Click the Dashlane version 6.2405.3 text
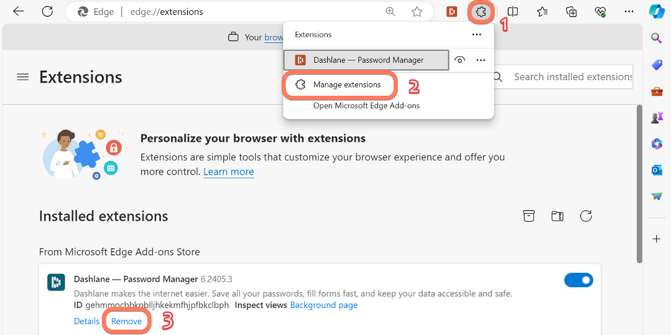671x335 pixels. click(x=216, y=279)
